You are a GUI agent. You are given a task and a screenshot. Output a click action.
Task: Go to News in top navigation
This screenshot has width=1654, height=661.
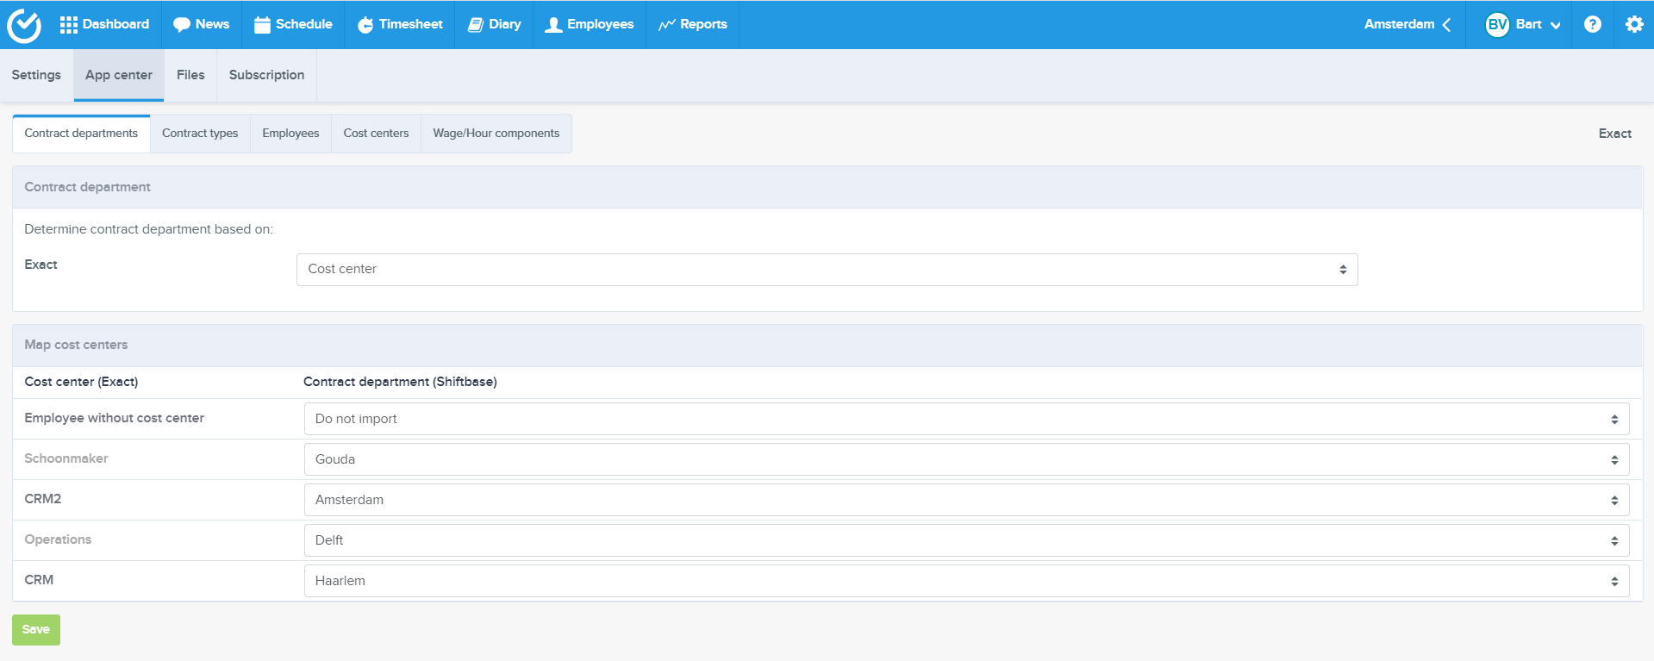click(201, 24)
